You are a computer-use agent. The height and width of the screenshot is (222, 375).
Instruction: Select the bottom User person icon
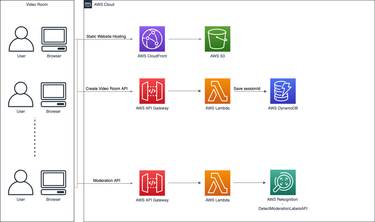tap(21, 183)
